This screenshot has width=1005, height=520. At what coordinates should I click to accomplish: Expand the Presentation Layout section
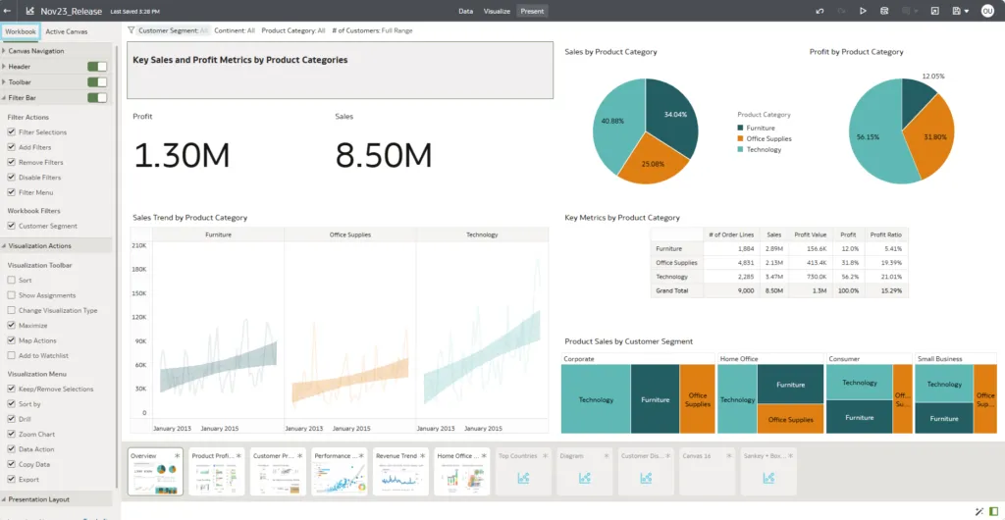point(4,499)
